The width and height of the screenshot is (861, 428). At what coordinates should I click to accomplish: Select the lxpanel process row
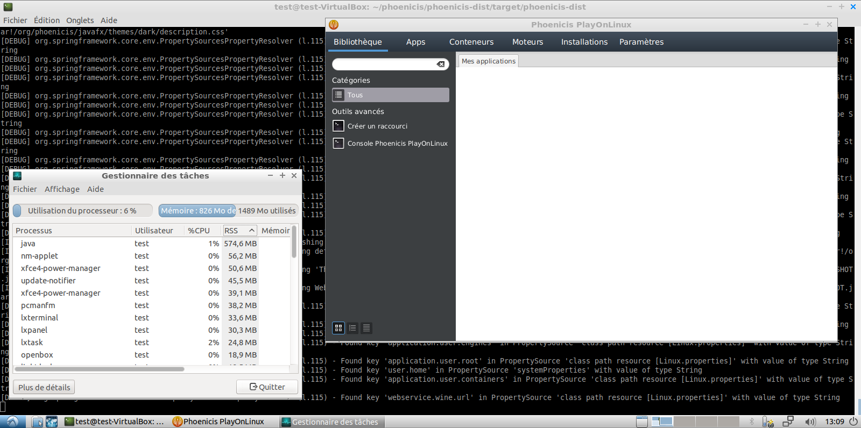pos(152,330)
